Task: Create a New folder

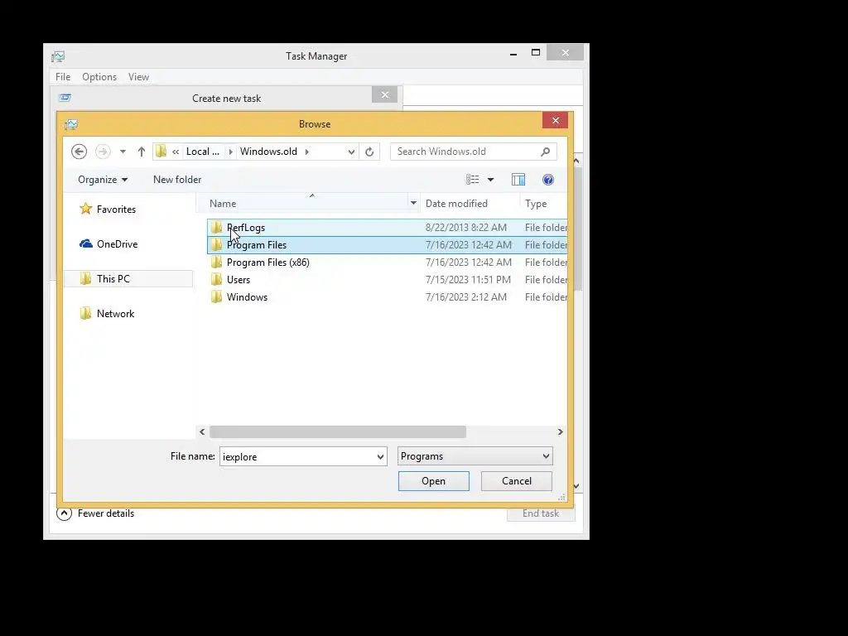Action: 177,180
